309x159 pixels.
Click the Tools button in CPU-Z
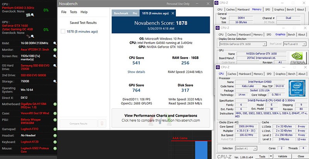click(262, 156)
